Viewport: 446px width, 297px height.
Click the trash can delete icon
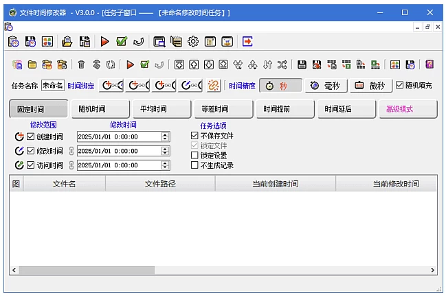pos(81,65)
